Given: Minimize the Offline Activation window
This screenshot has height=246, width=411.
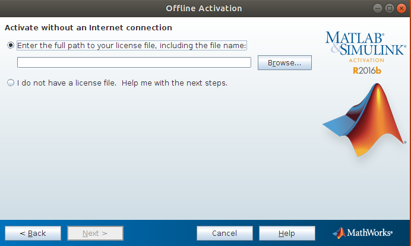Looking at the screenshot, I should [x=378, y=8].
